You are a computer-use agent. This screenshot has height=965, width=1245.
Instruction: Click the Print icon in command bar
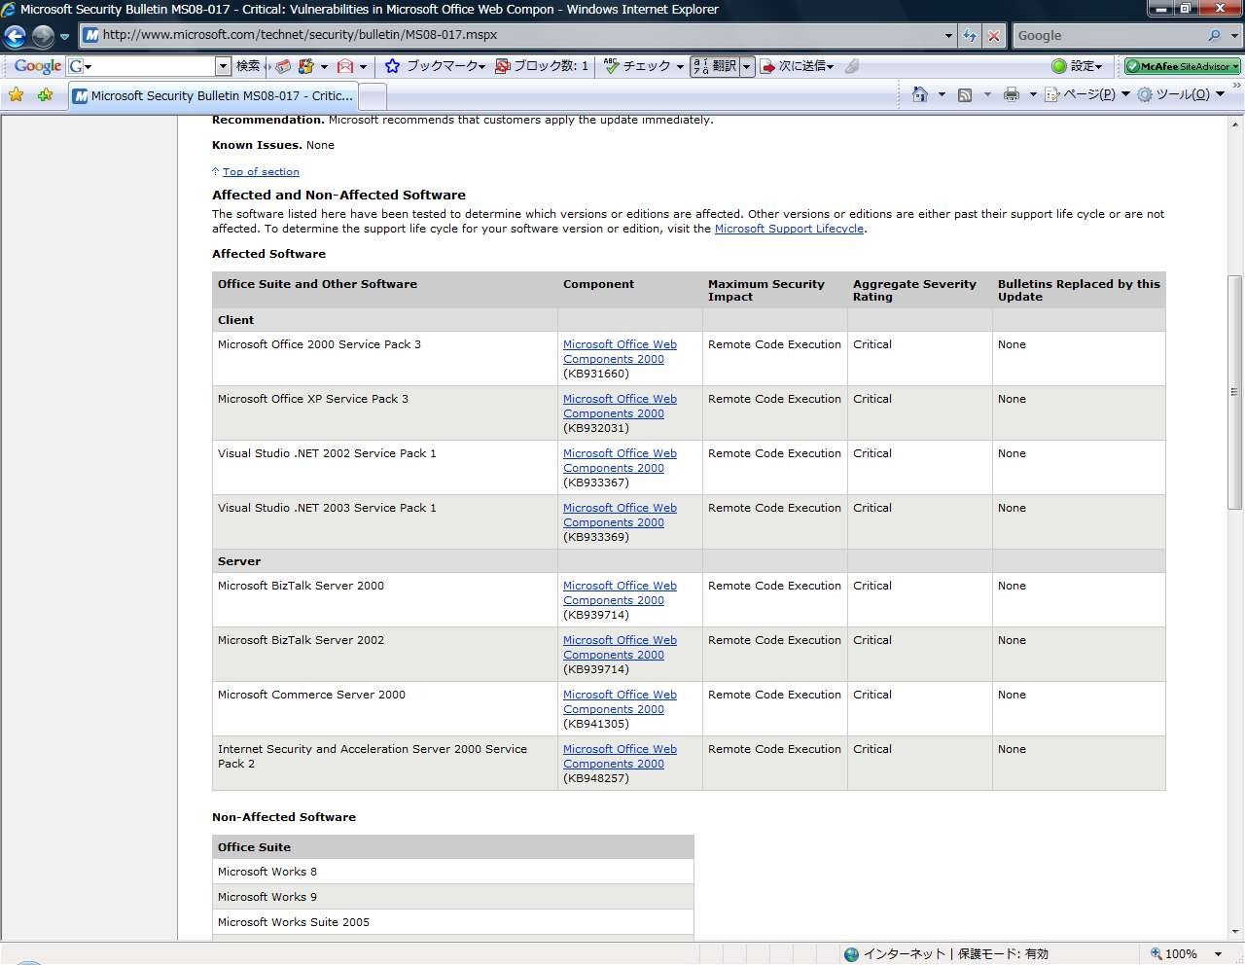click(1012, 94)
